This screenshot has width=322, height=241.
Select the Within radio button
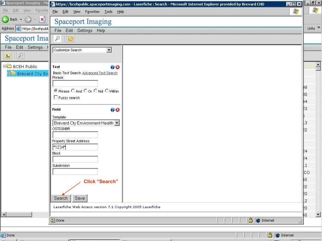point(107,91)
